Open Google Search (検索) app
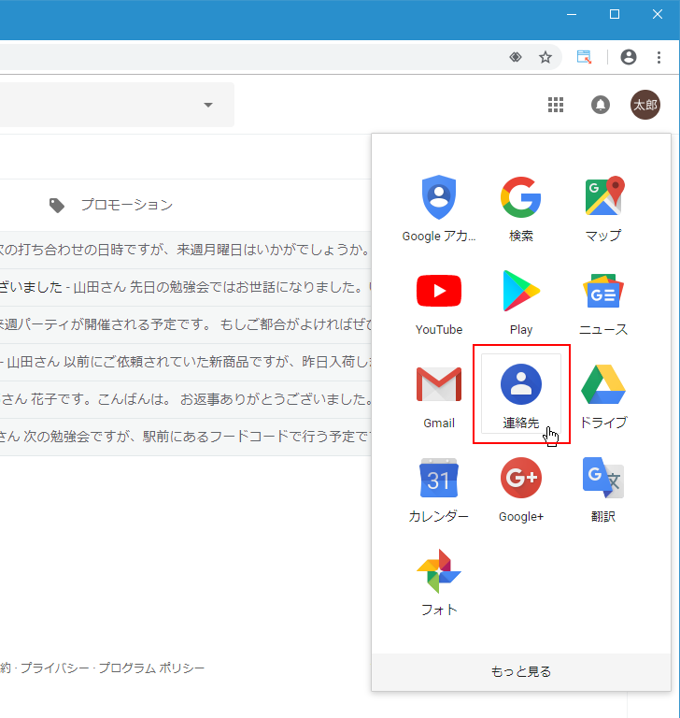Viewport: 680px width, 718px height. pos(521,208)
